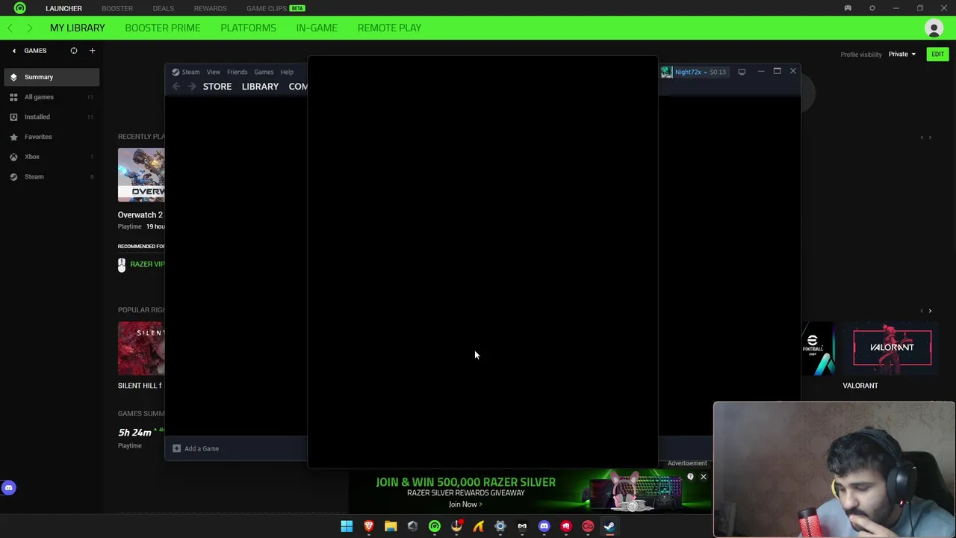Click Steam Big Picture mode icon
Image resolution: width=956 pixels, height=538 pixels.
pos(742,72)
